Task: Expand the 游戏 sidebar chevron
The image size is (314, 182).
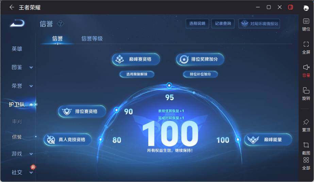Action: pyautogui.click(x=31, y=154)
